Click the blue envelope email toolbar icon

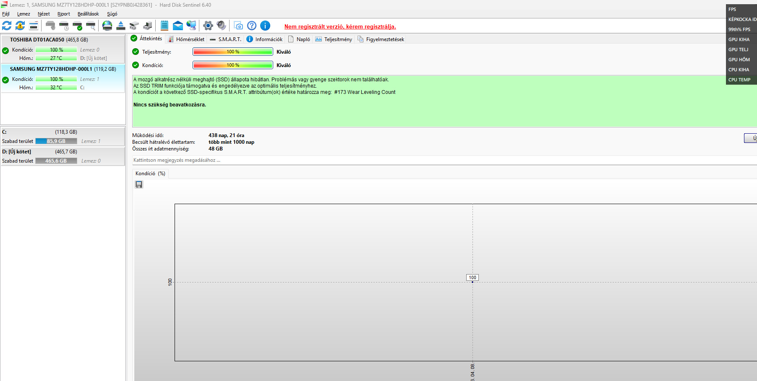(178, 26)
